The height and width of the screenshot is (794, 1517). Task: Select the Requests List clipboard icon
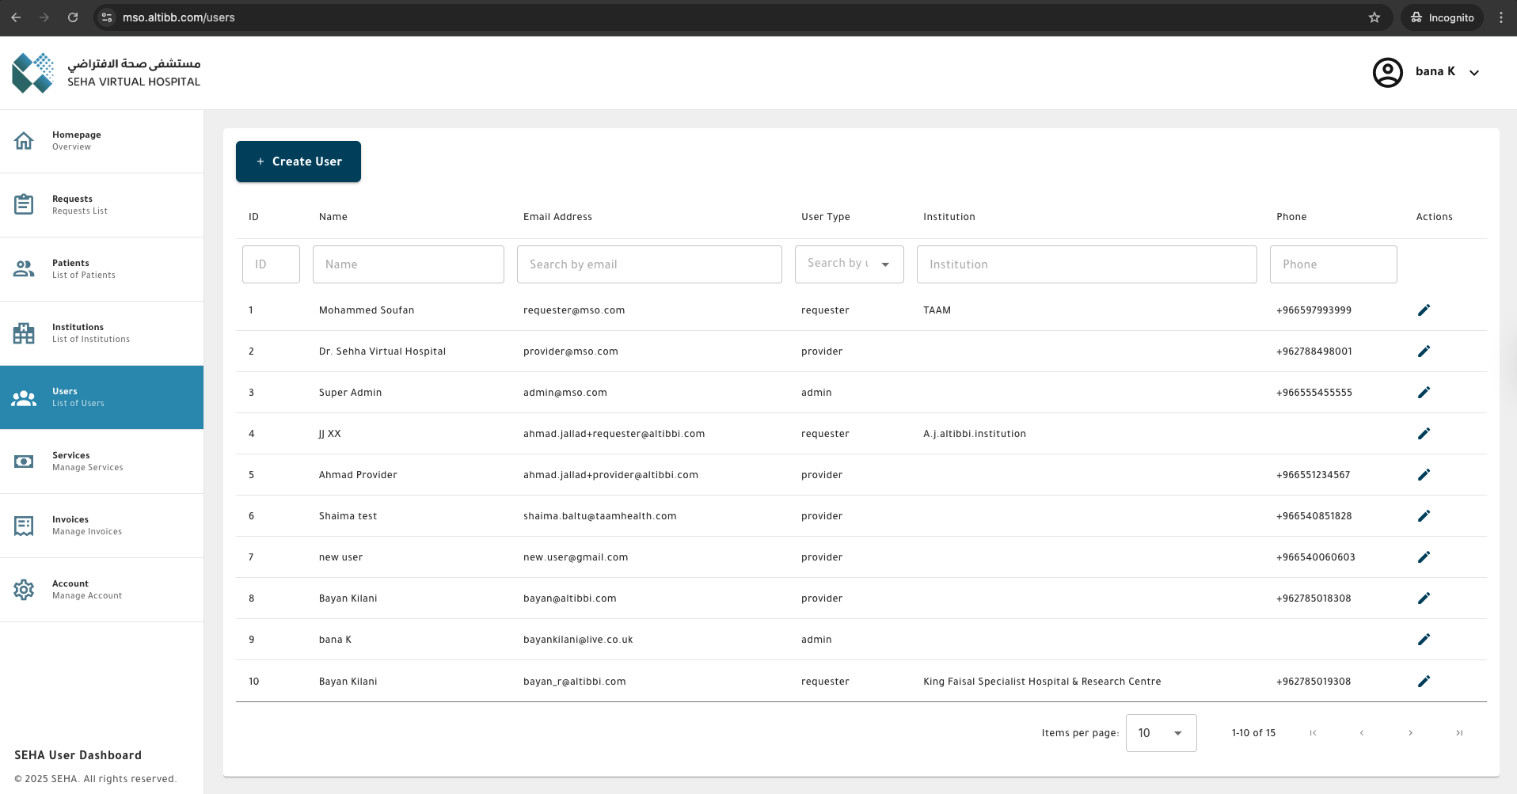click(24, 204)
